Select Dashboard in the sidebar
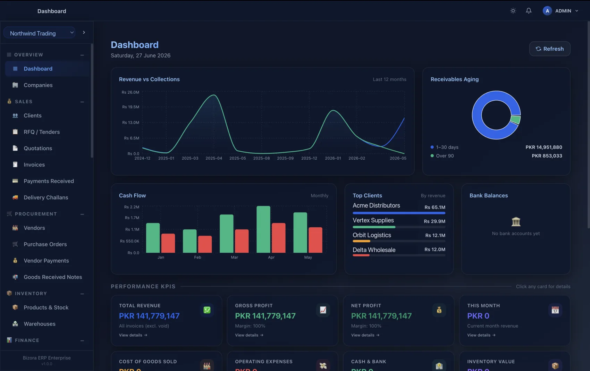 click(x=47, y=69)
